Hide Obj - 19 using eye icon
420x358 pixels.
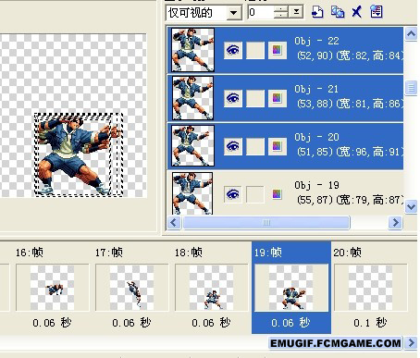[233, 194]
